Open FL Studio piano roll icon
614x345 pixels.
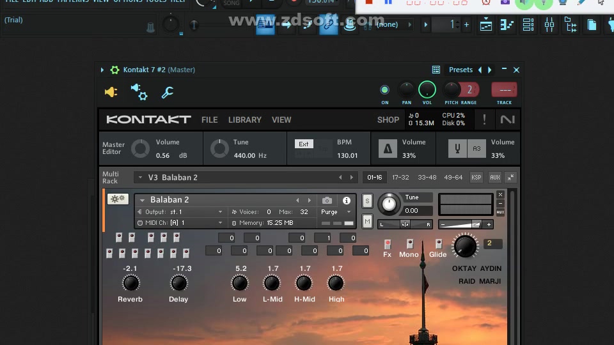507,25
